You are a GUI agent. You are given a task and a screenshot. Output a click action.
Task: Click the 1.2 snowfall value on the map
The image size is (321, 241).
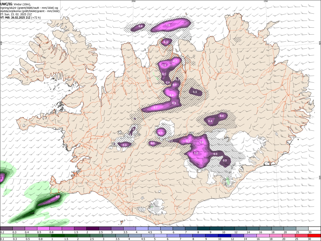point(196,153)
